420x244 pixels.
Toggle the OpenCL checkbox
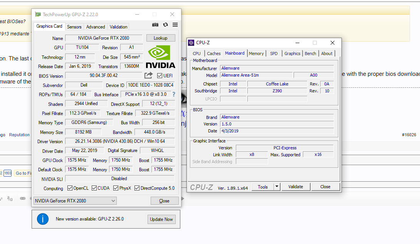click(x=70, y=188)
